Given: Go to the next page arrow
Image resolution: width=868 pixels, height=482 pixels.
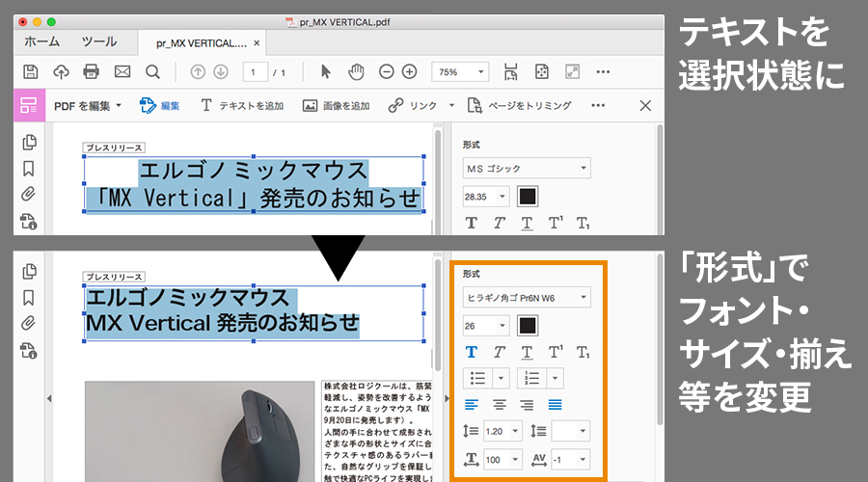Looking at the screenshot, I should pyautogui.click(x=221, y=72).
